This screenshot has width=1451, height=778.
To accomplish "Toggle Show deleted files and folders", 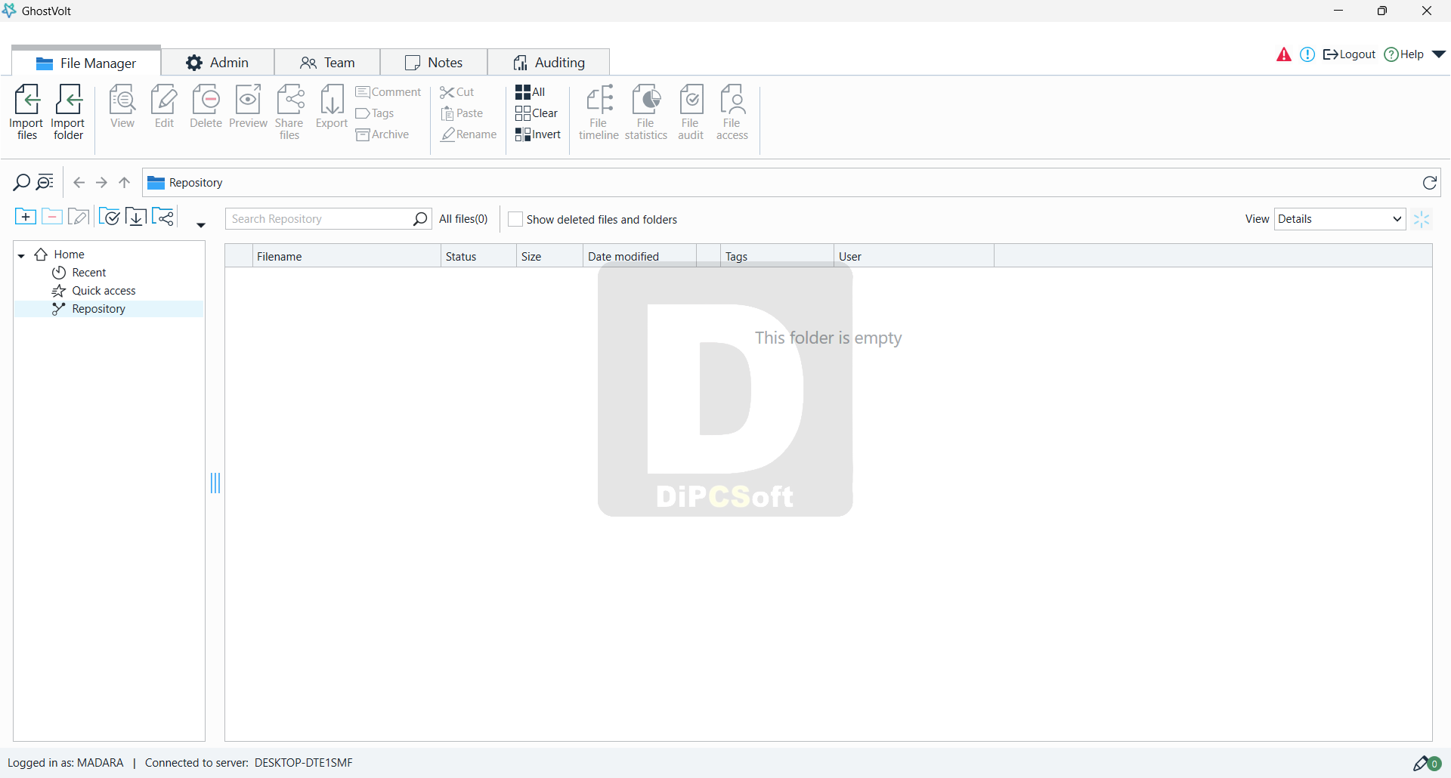I will [x=515, y=219].
